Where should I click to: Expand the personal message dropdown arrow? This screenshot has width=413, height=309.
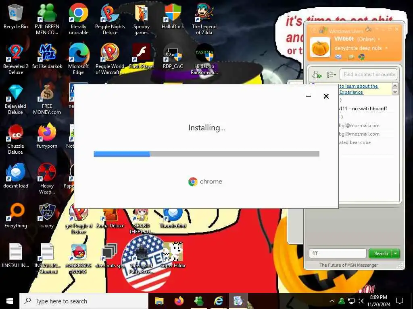click(x=386, y=48)
